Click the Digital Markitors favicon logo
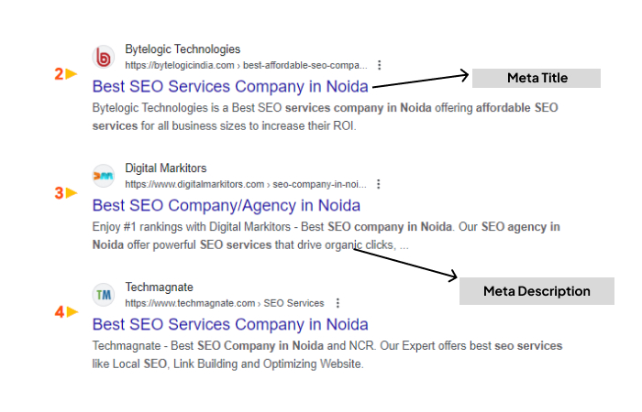642x412 pixels. point(104,176)
